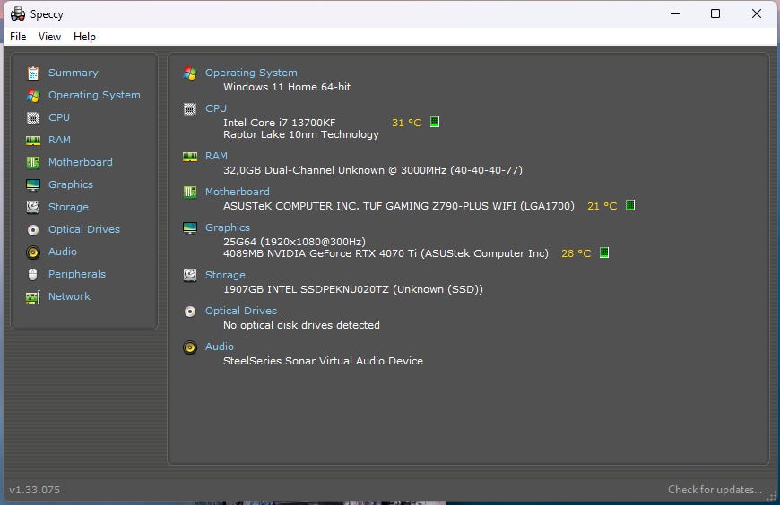Open the File menu

click(18, 37)
